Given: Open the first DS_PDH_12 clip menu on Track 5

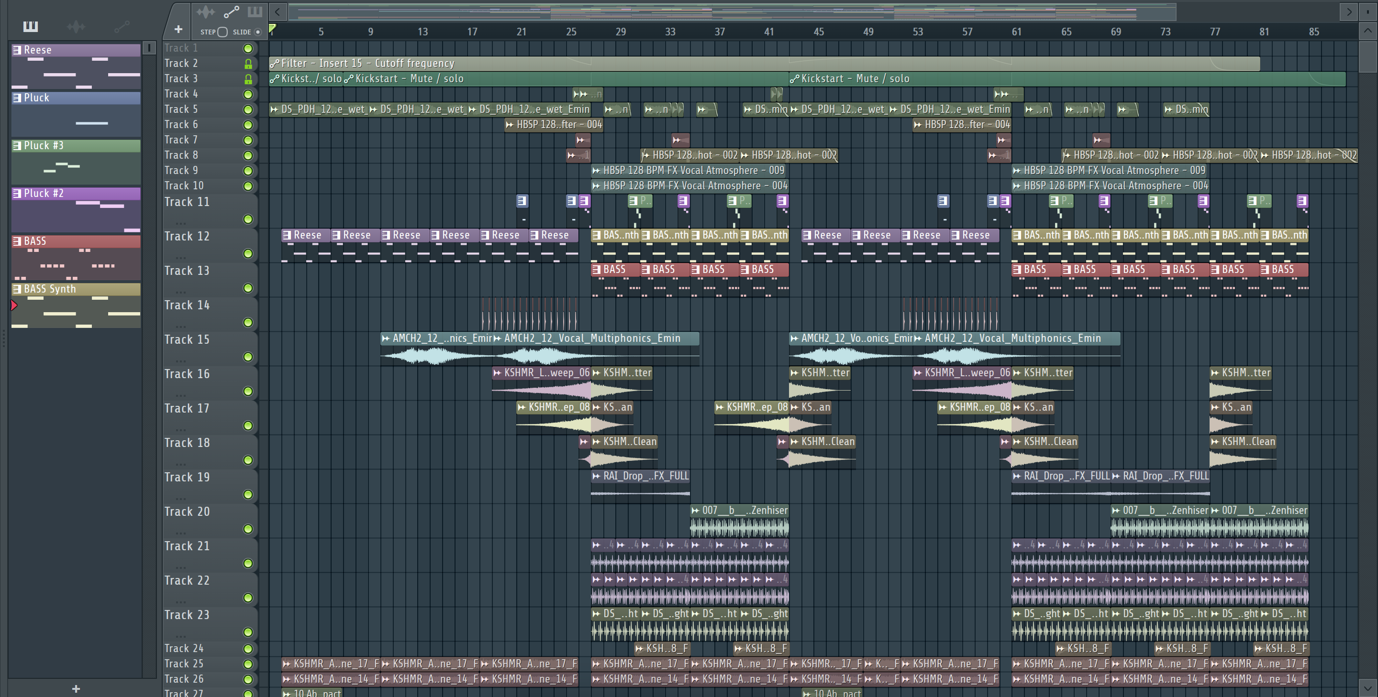Looking at the screenshot, I should (275, 109).
